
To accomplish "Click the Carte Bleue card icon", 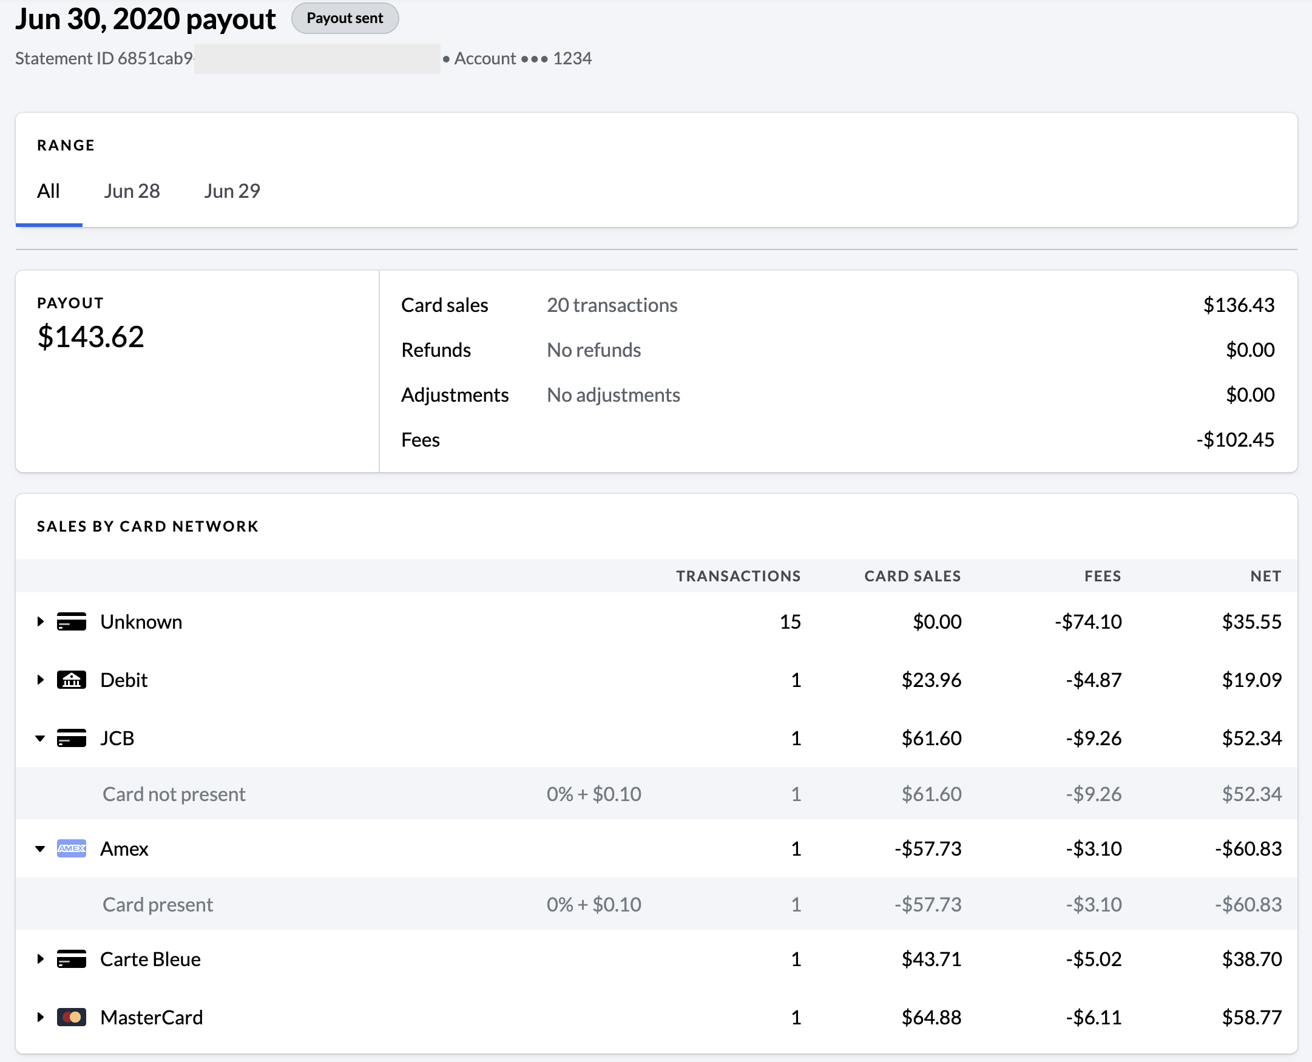I will [72, 959].
